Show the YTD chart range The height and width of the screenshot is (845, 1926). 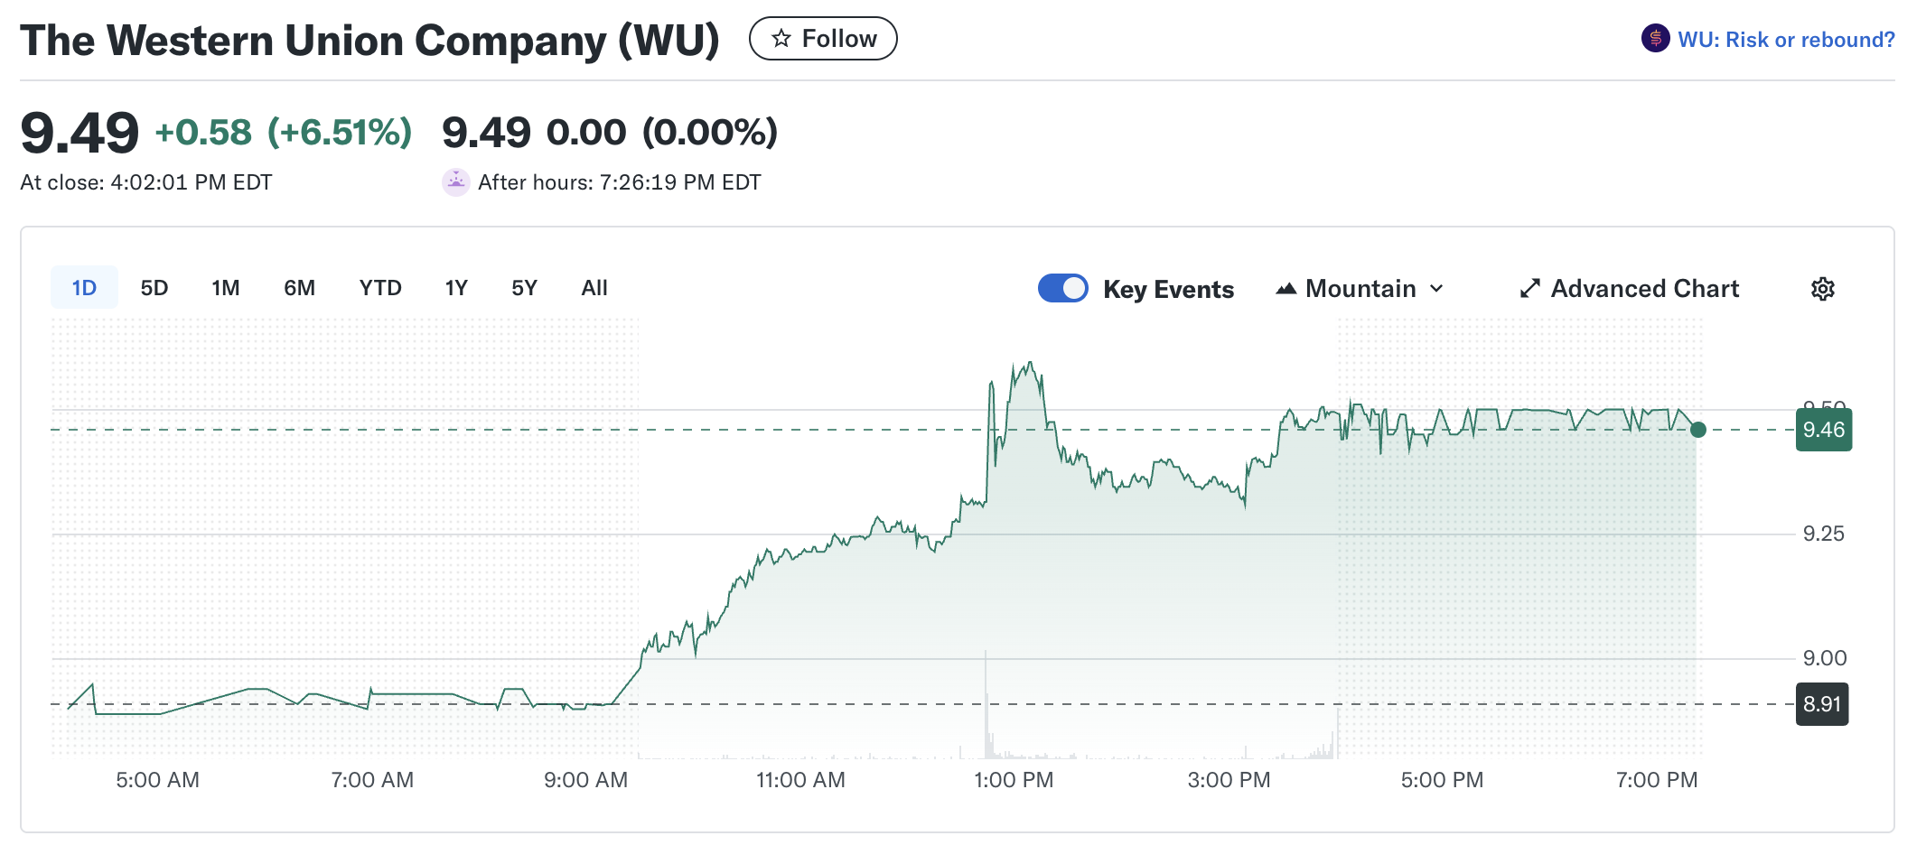click(380, 288)
